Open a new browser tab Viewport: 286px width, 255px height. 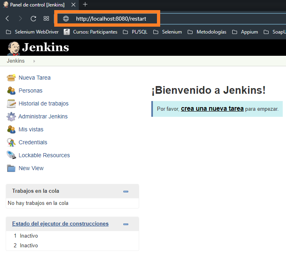pos(85,4)
